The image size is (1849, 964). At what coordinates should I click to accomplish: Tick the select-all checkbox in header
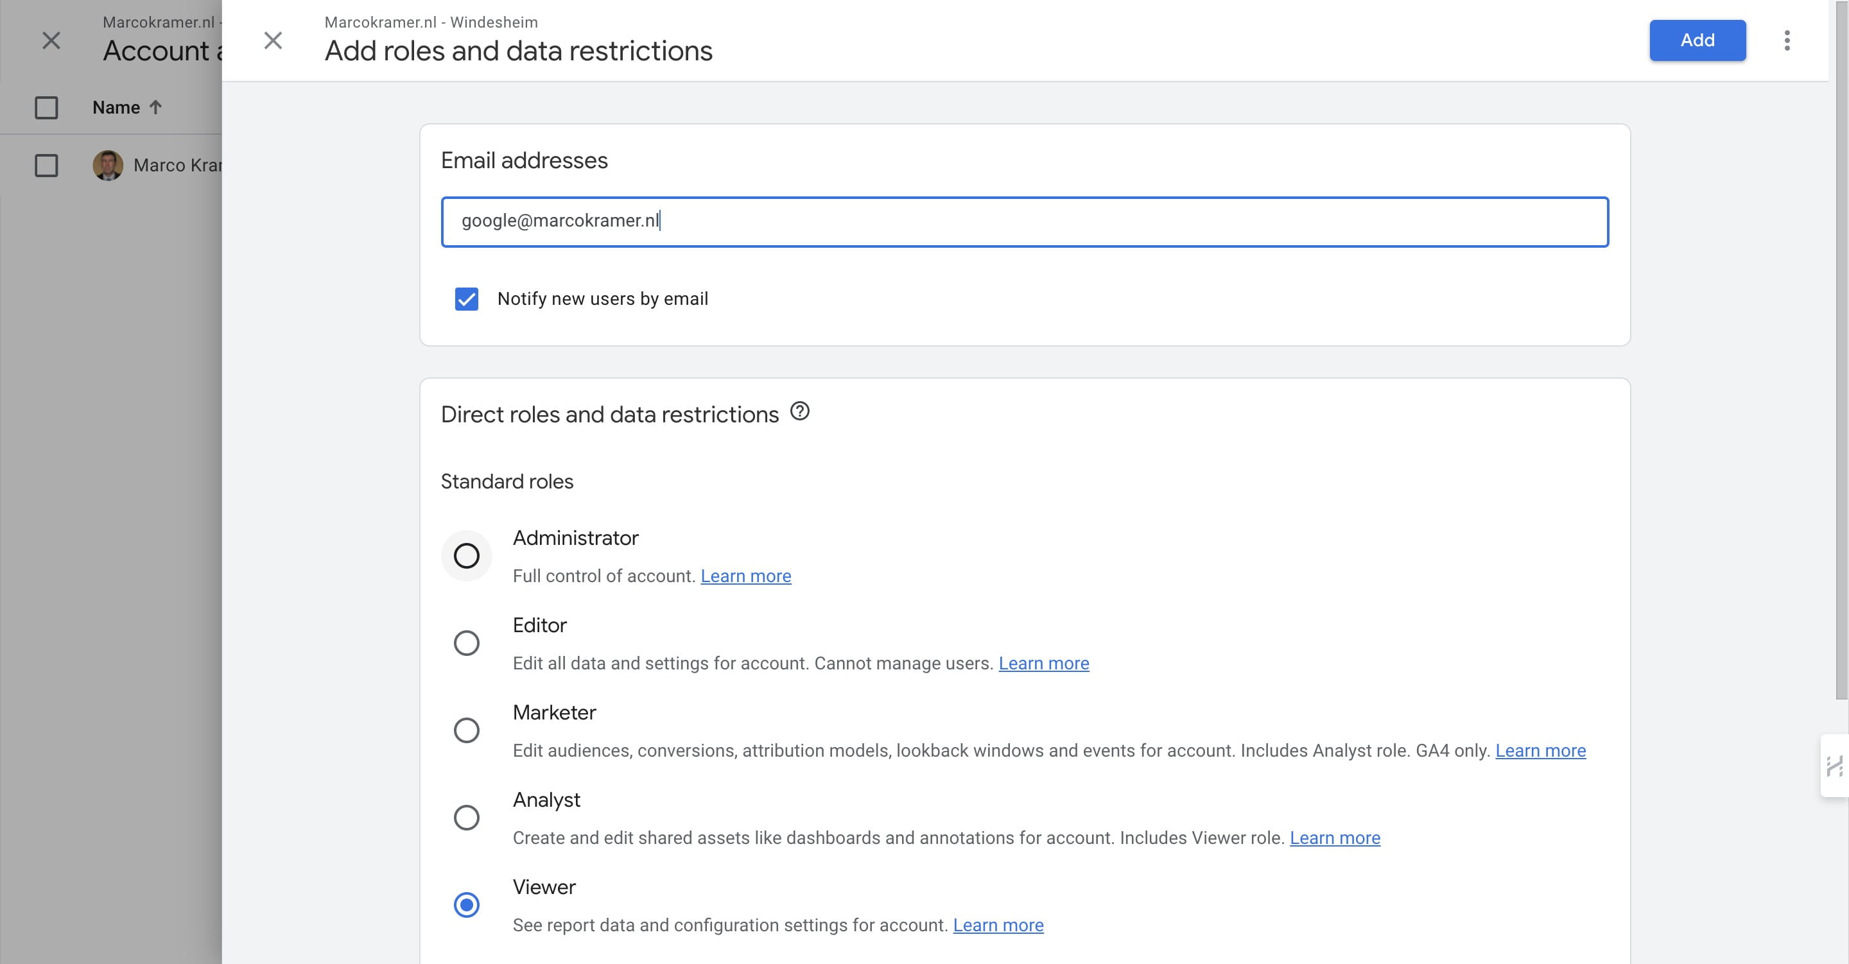point(47,108)
